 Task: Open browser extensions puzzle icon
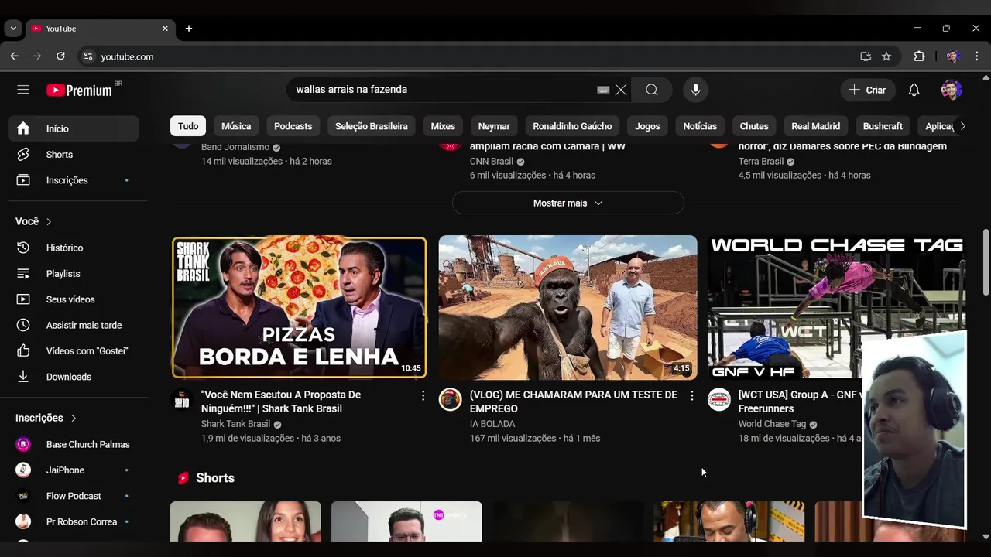click(919, 56)
